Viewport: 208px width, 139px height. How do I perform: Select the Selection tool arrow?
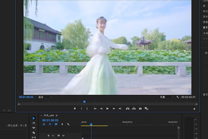click(34, 118)
